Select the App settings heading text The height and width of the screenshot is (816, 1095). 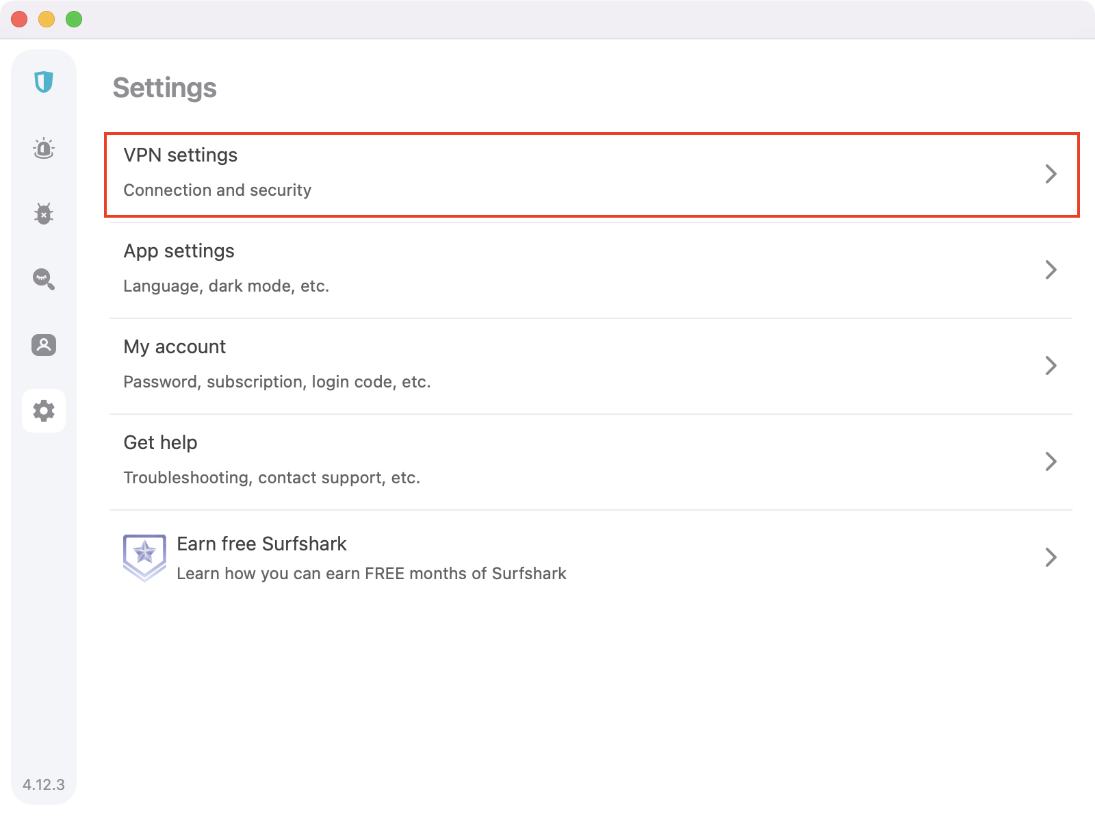179,251
